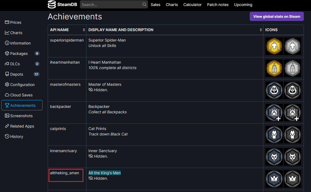
Task: Click the grey I Heart Manhattan icon
Action: [x=292, y=68]
